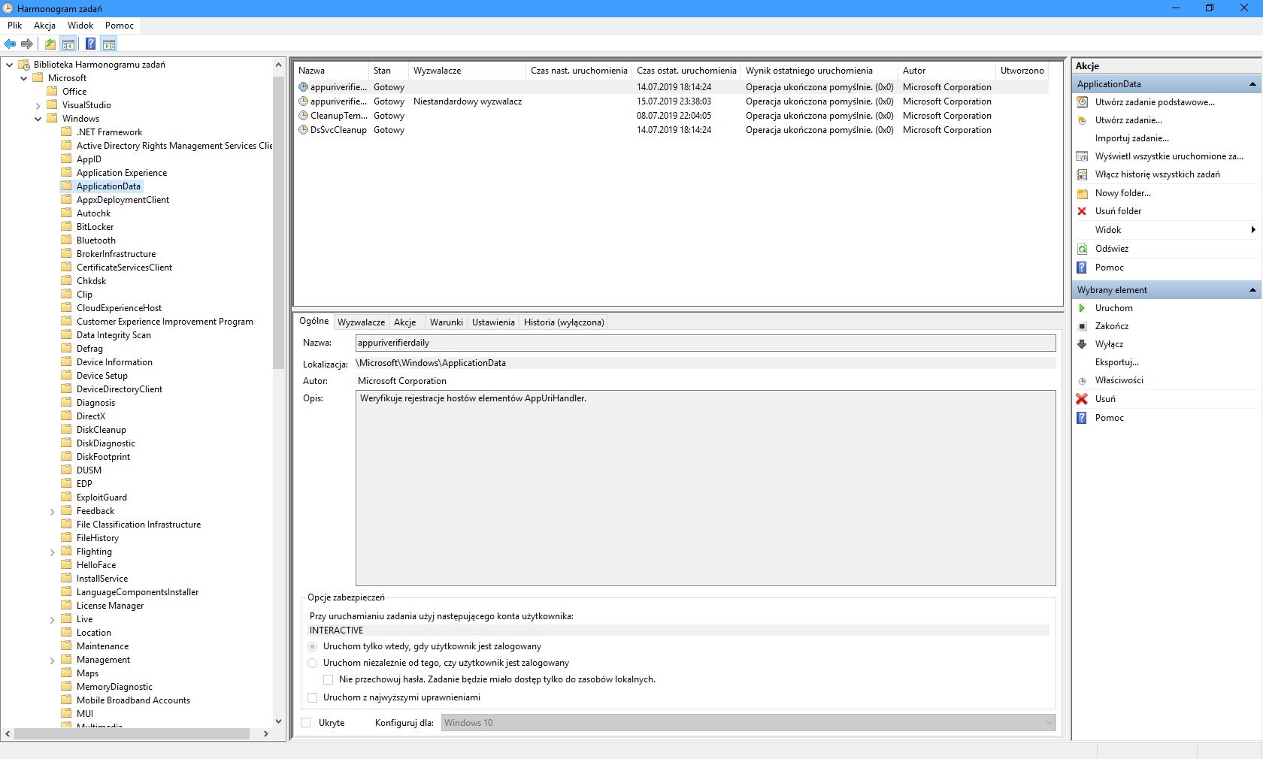Click the Pomoc icon under Wybrany element

[1082, 418]
